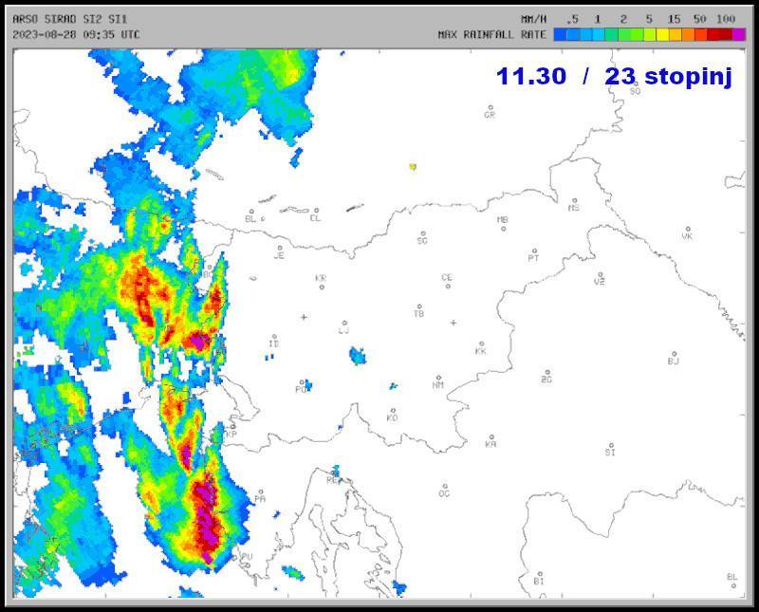The image size is (759, 612).
Task: Select the leftmost blue legend swatch
Action: pyautogui.click(x=561, y=34)
